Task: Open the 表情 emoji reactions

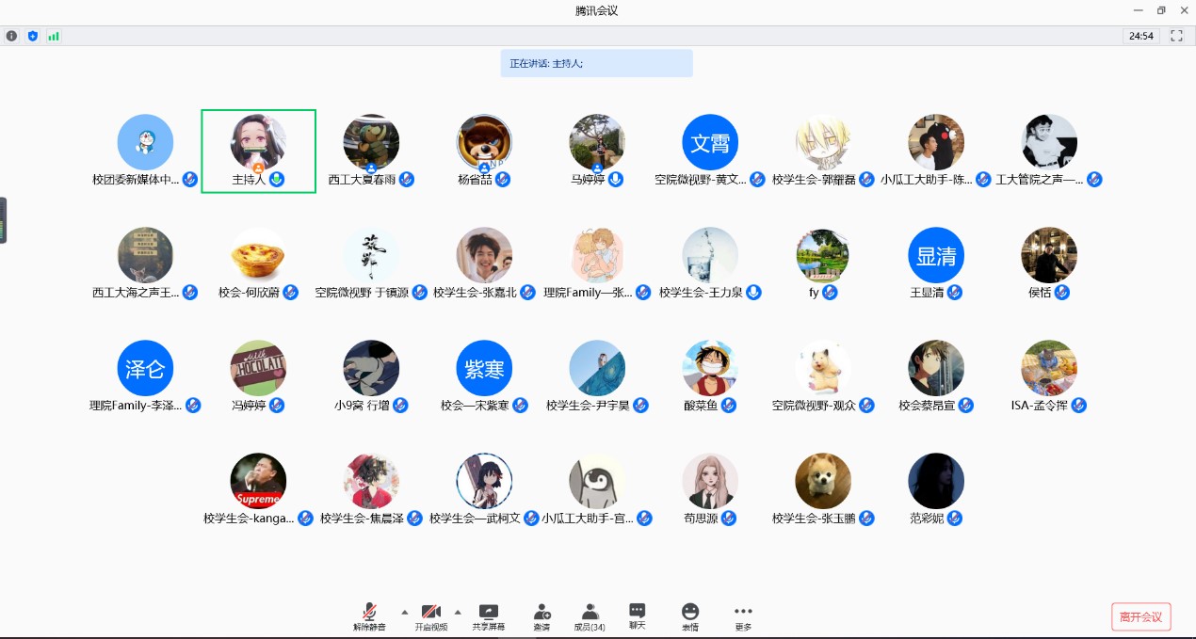Action: point(690,616)
